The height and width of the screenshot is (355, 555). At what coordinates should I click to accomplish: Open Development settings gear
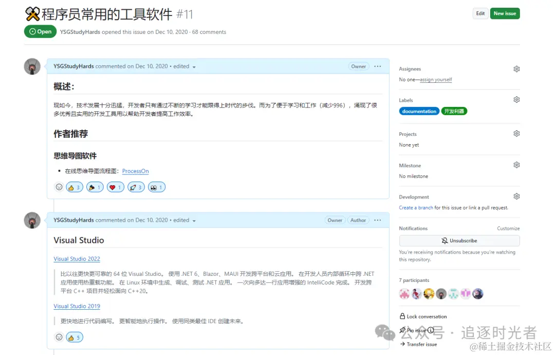coord(516,196)
